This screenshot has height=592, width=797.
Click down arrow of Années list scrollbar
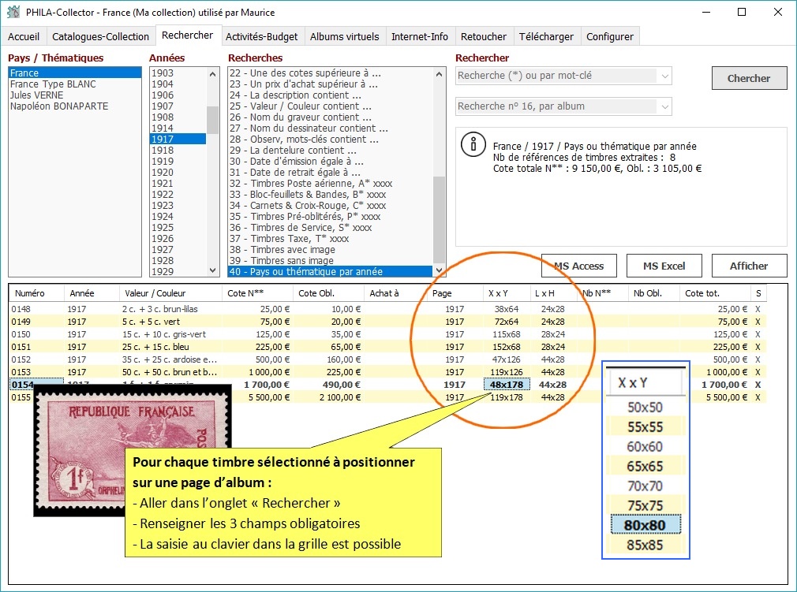coord(213,270)
